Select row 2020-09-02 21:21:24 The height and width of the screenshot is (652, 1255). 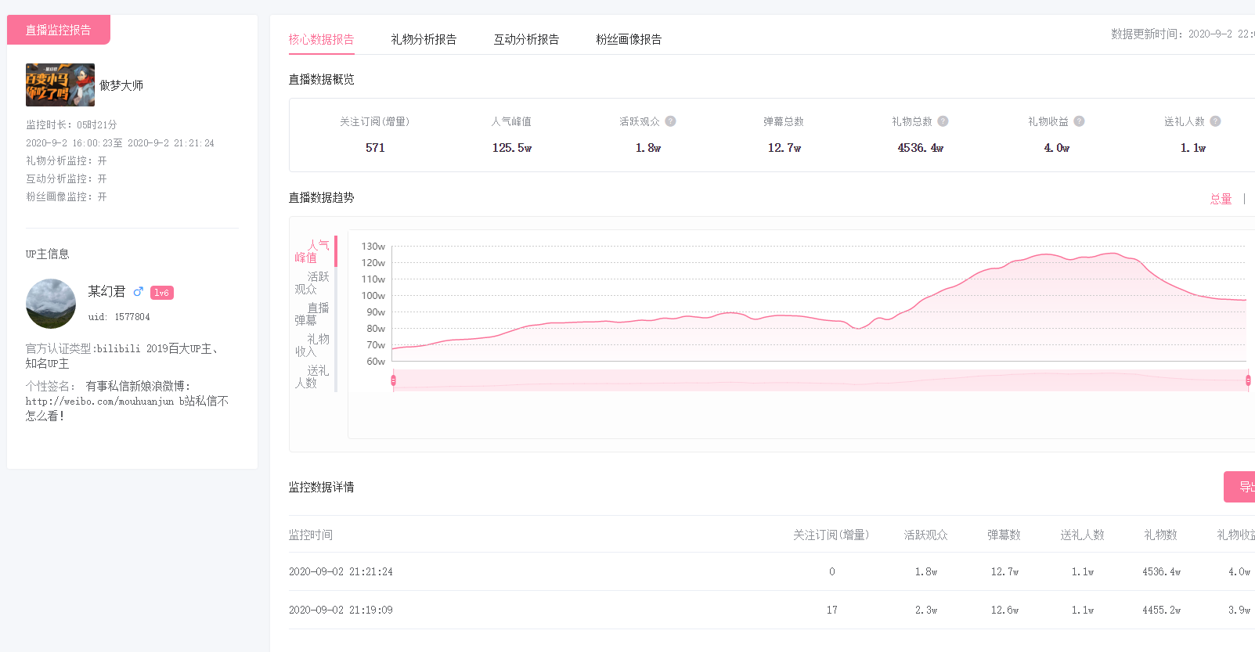[771, 571]
